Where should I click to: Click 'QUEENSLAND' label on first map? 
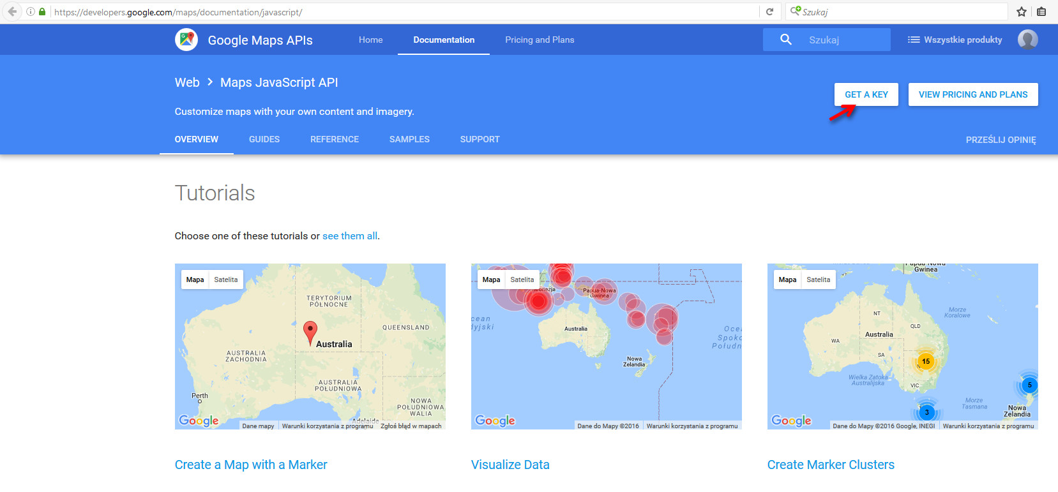point(406,327)
